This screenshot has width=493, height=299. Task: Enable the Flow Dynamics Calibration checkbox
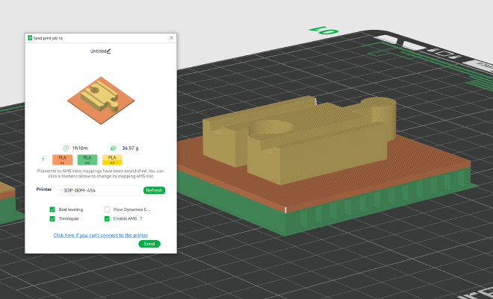(107, 210)
